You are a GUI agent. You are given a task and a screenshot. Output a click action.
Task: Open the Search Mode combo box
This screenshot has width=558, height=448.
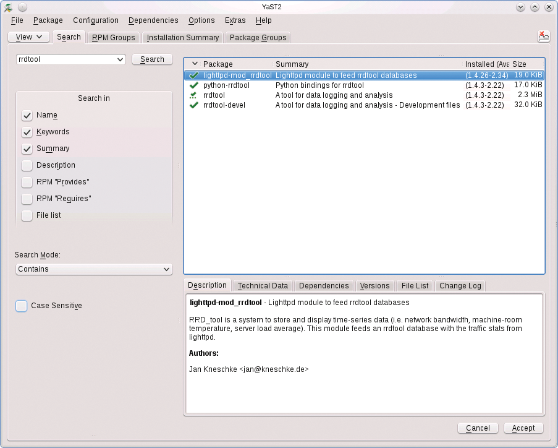point(93,269)
